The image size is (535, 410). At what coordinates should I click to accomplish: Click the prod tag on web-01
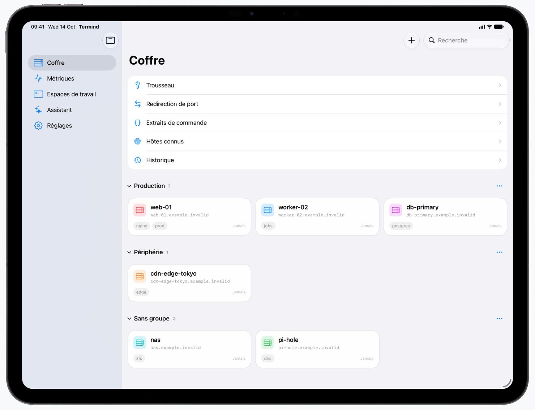click(160, 226)
